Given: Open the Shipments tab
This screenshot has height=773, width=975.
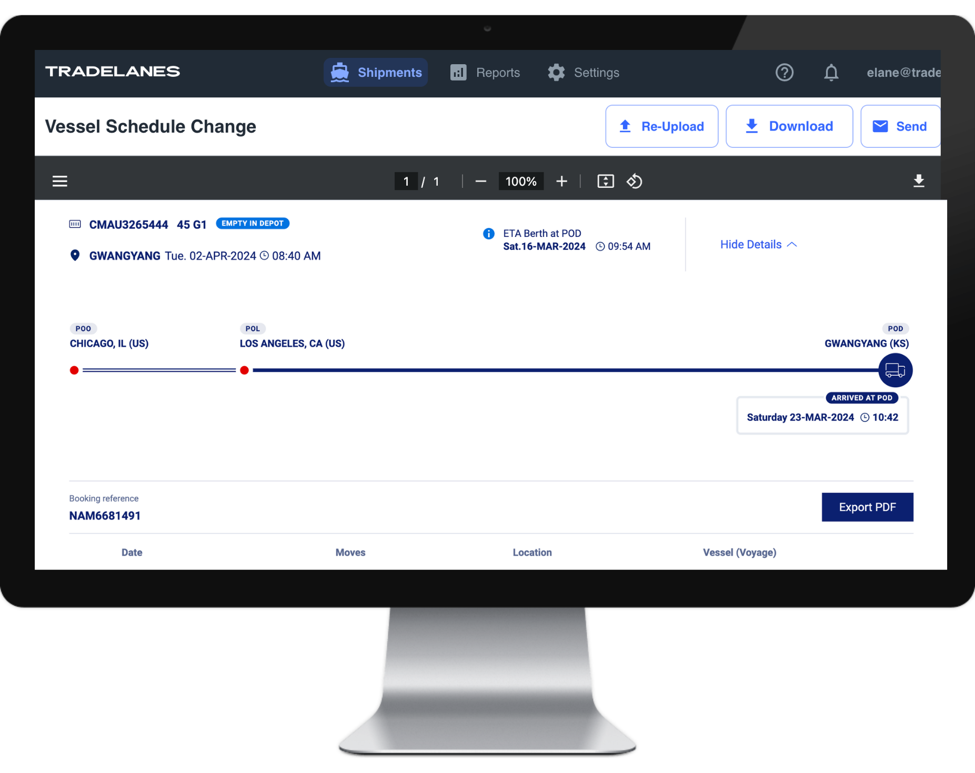Looking at the screenshot, I should point(376,73).
